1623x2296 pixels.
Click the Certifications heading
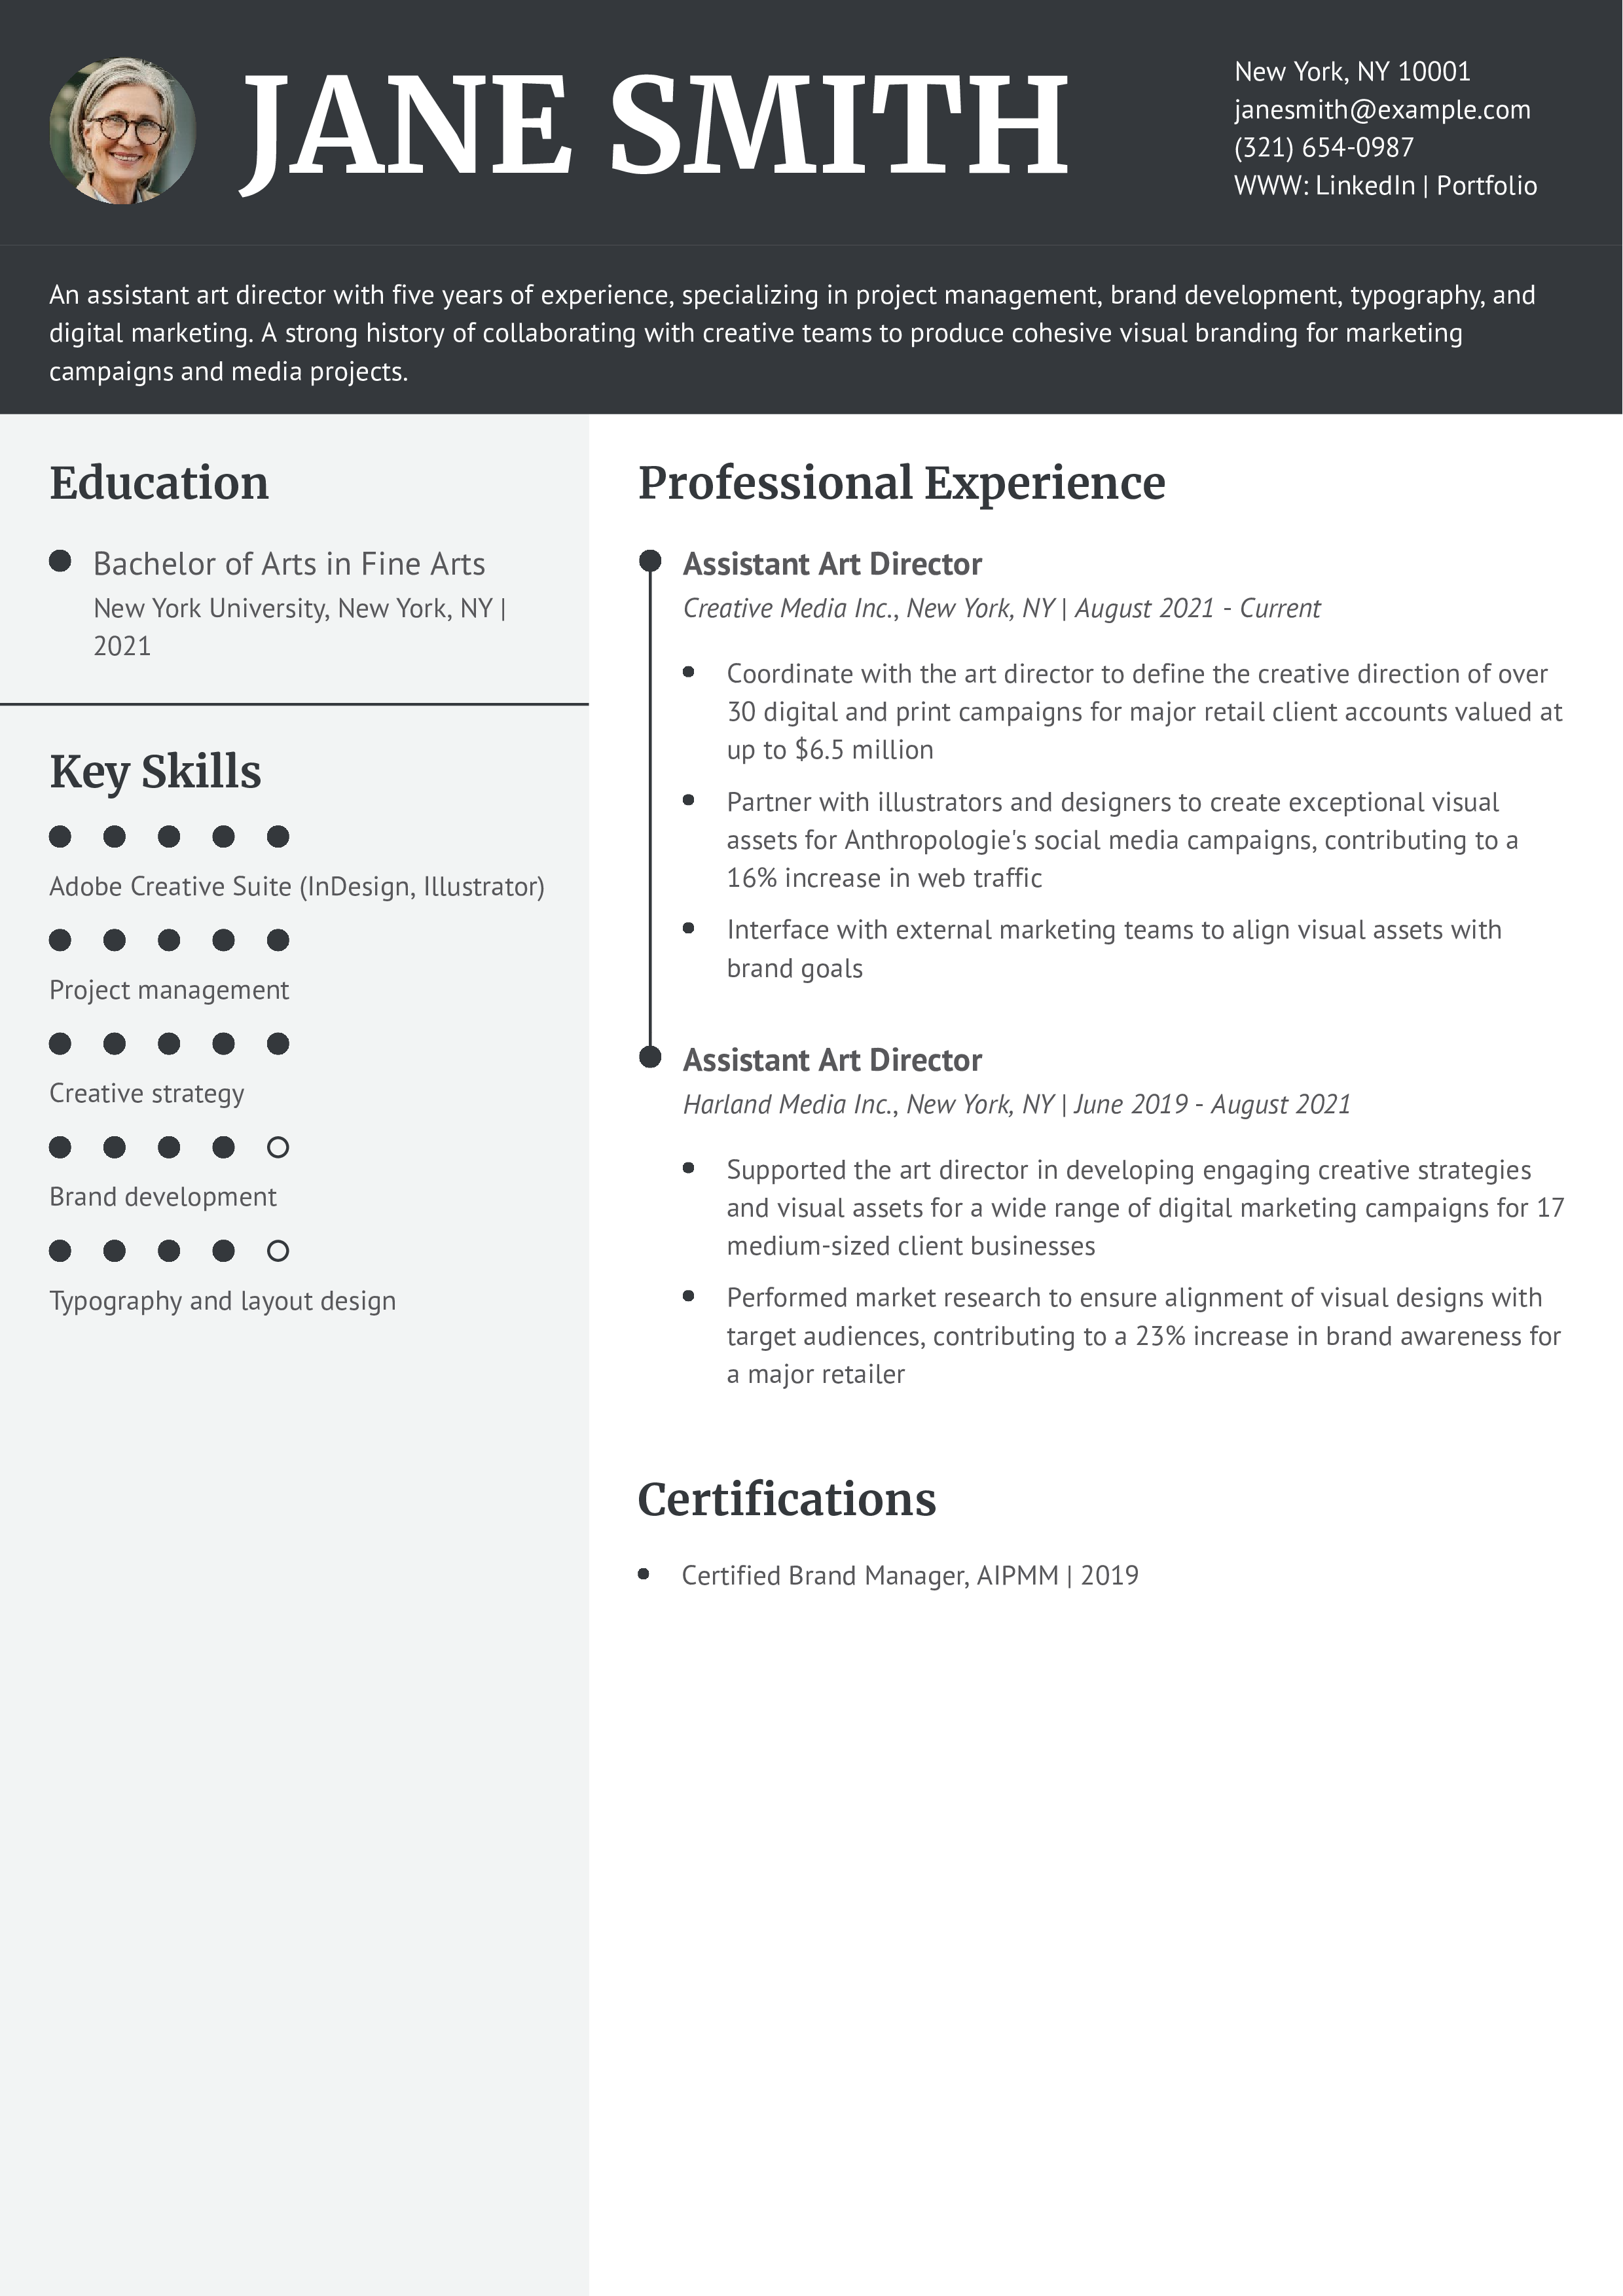pos(787,1500)
